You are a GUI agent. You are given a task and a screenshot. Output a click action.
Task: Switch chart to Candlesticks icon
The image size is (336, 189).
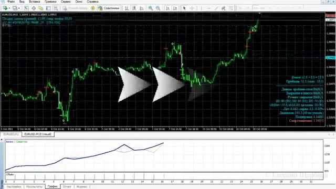tap(134, 8)
